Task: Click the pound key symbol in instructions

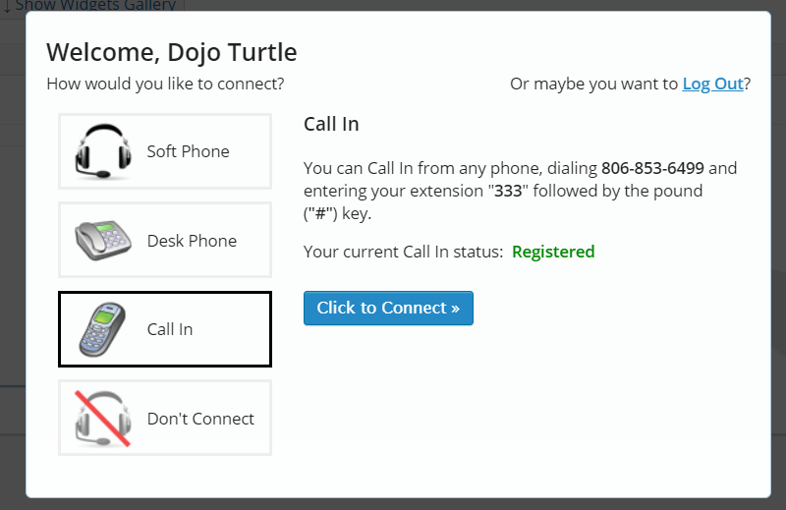Action: 321,214
